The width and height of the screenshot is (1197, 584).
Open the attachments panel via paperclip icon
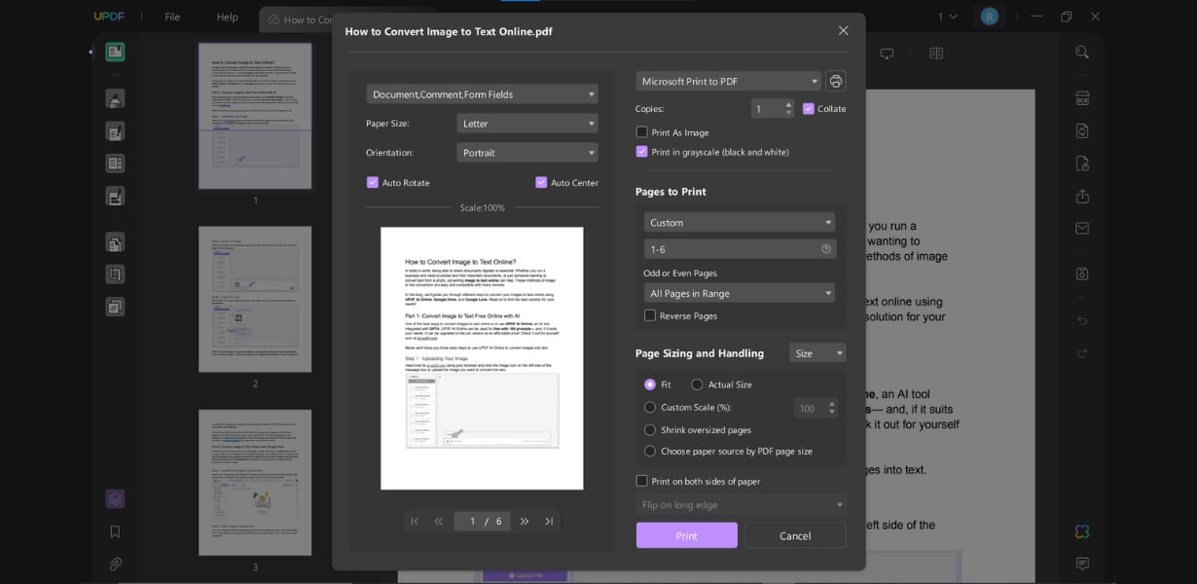(x=115, y=563)
